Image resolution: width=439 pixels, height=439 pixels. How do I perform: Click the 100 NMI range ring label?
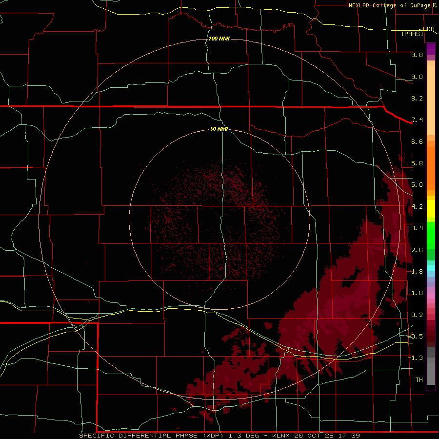pyautogui.click(x=219, y=39)
